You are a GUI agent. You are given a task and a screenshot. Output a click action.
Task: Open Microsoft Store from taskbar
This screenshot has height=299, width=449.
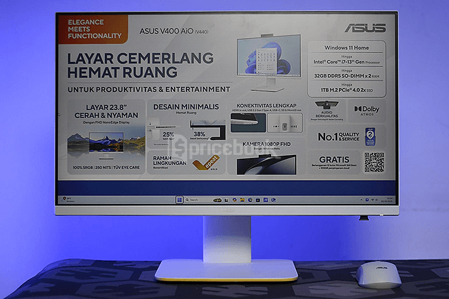[x=258, y=200]
